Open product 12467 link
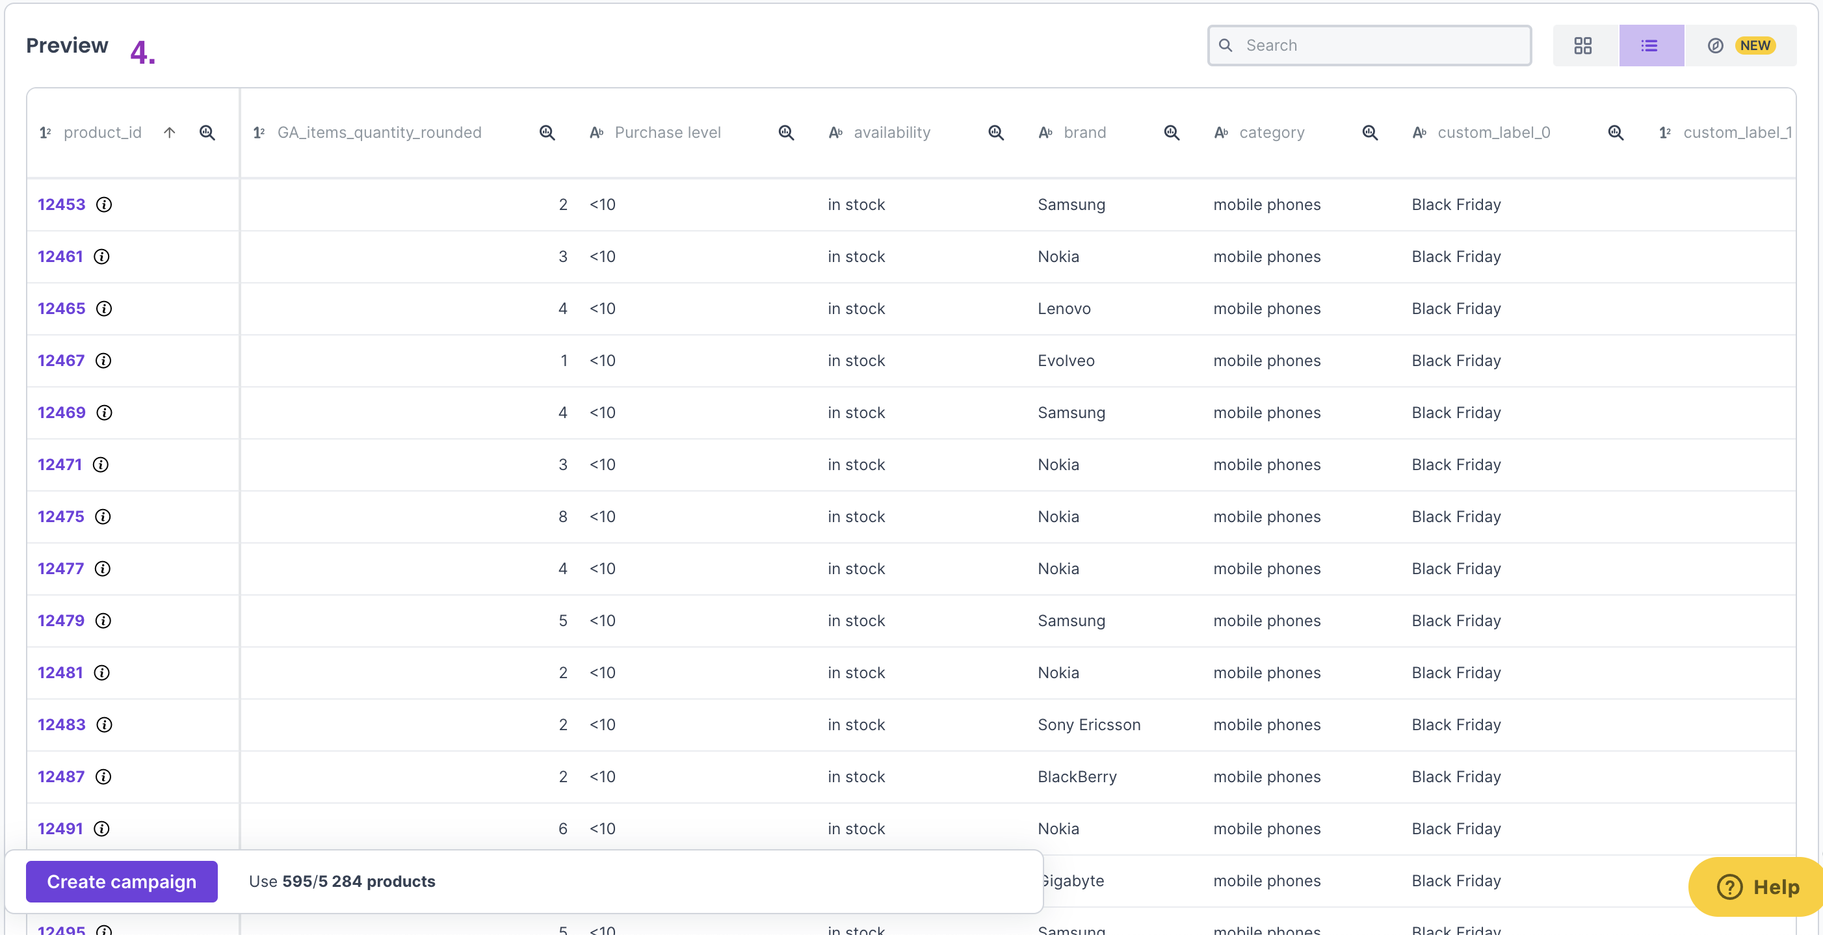The height and width of the screenshot is (935, 1823). (61, 361)
